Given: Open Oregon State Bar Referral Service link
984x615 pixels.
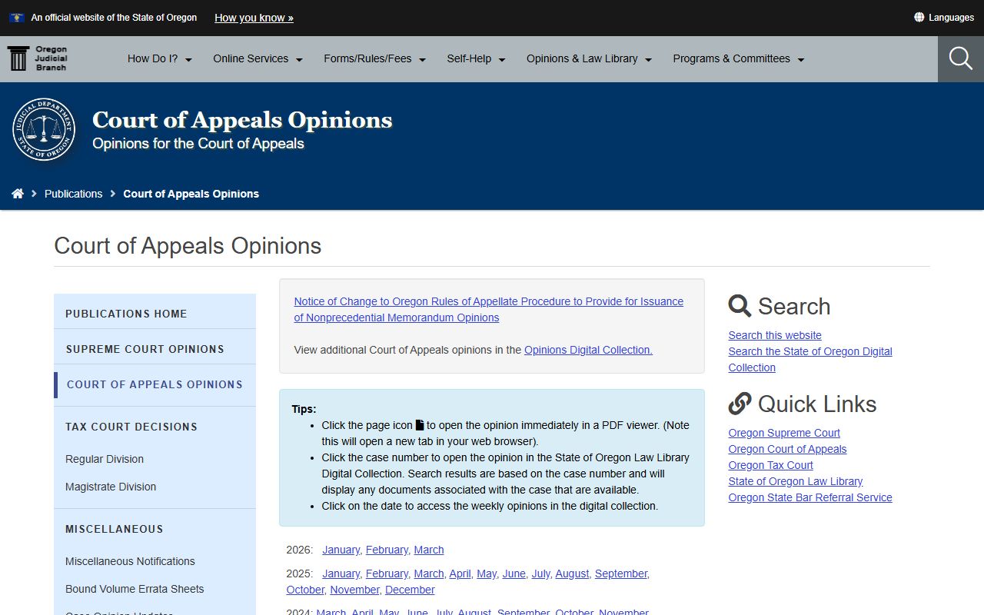Looking at the screenshot, I should [x=810, y=497].
